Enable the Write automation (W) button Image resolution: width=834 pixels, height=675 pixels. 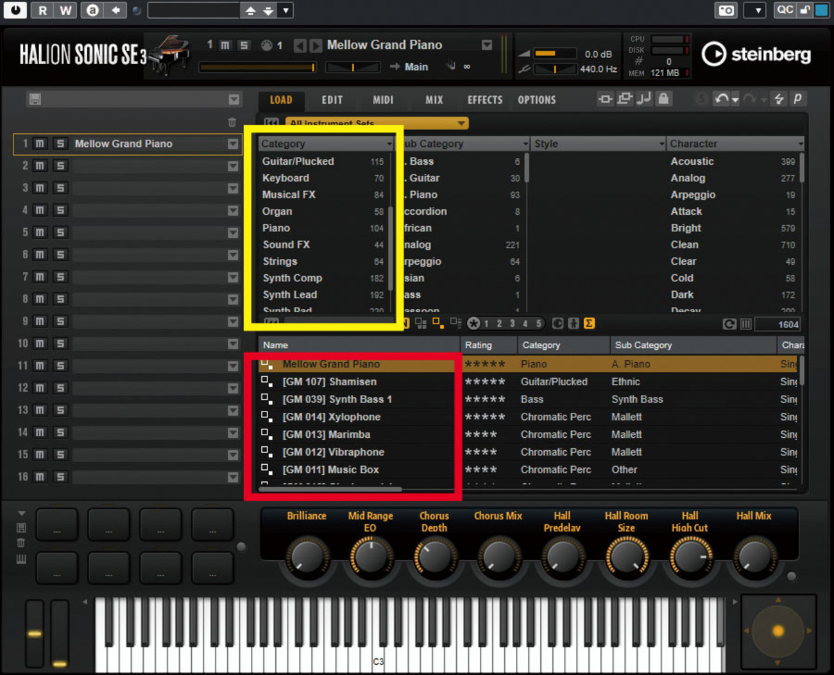pyautogui.click(x=66, y=10)
